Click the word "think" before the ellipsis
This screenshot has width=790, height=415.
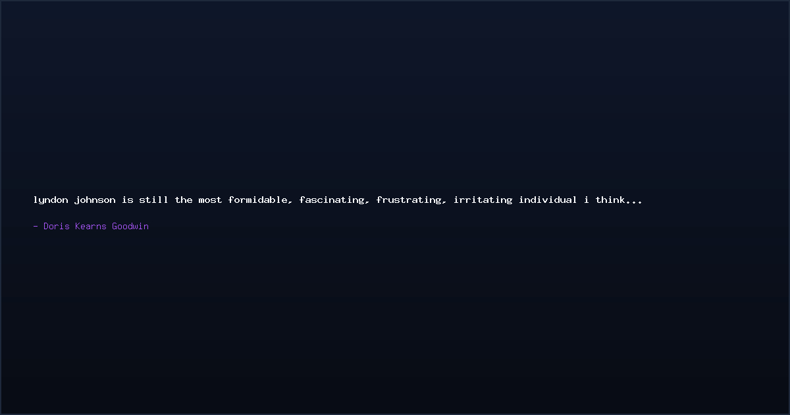coord(610,200)
